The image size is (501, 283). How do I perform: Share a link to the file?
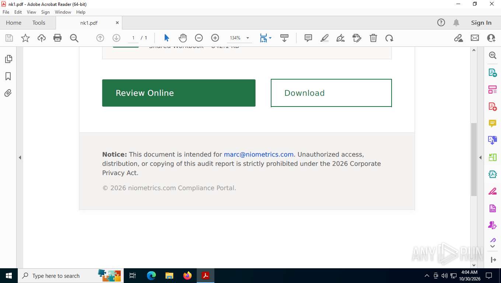click(x=459, y=38)
